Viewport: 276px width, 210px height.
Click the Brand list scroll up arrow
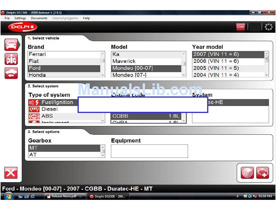click(x=103, y=53)
